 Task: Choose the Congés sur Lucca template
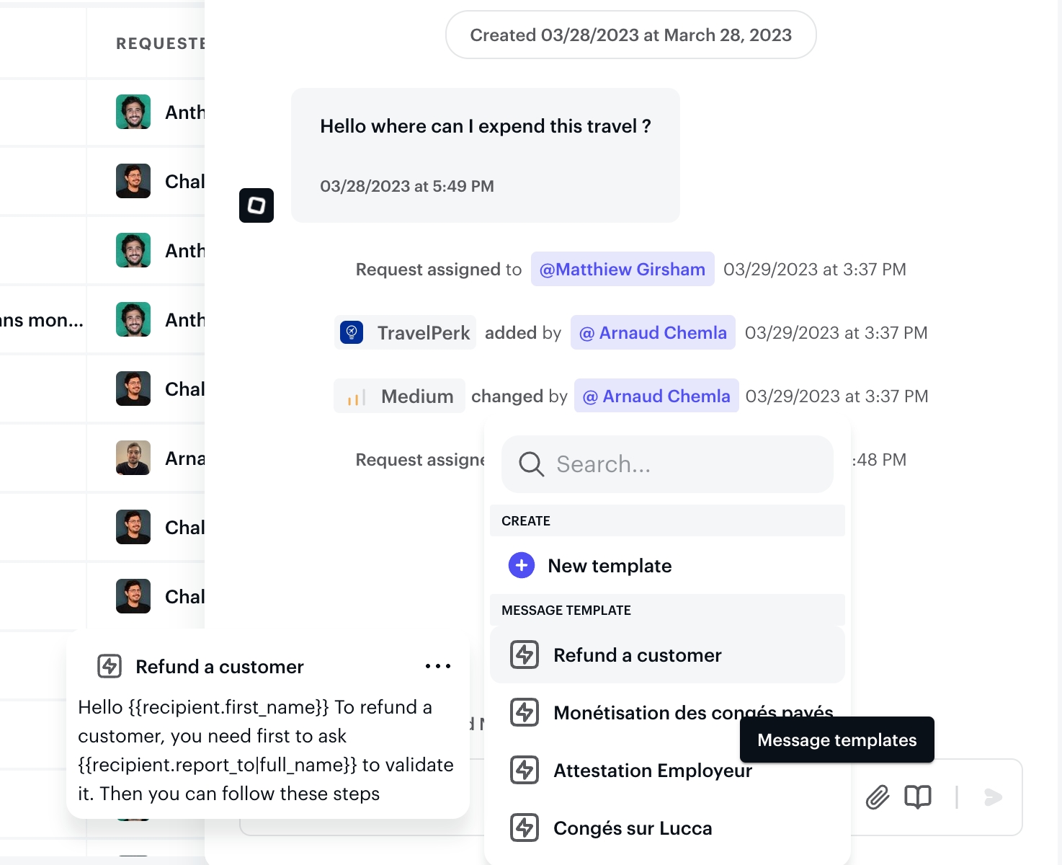click(632, 828)
